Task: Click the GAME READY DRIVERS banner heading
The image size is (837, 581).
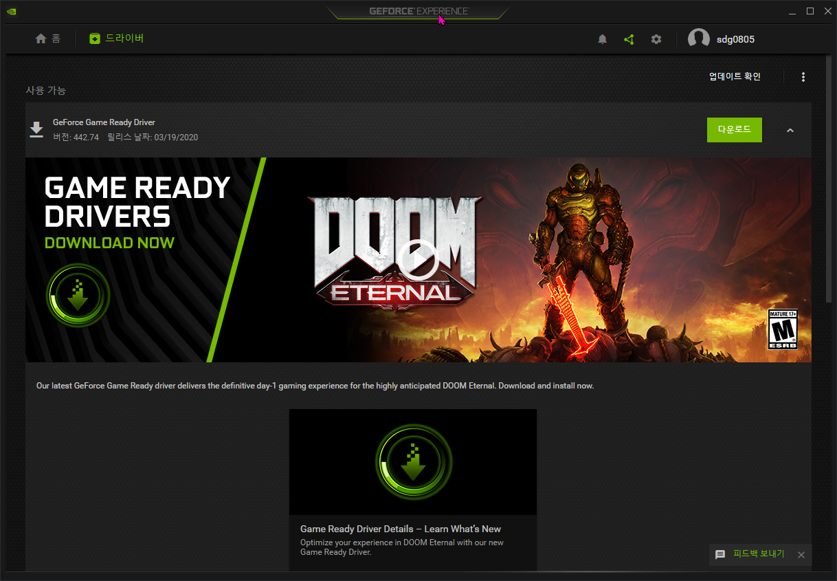Action: coord(137,202)
